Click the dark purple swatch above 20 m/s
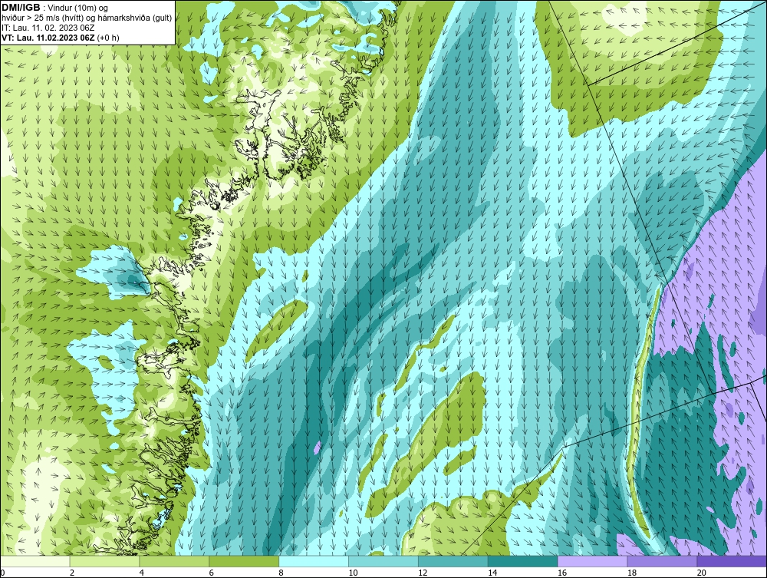 pyautogui.click(x=732, y=561)
